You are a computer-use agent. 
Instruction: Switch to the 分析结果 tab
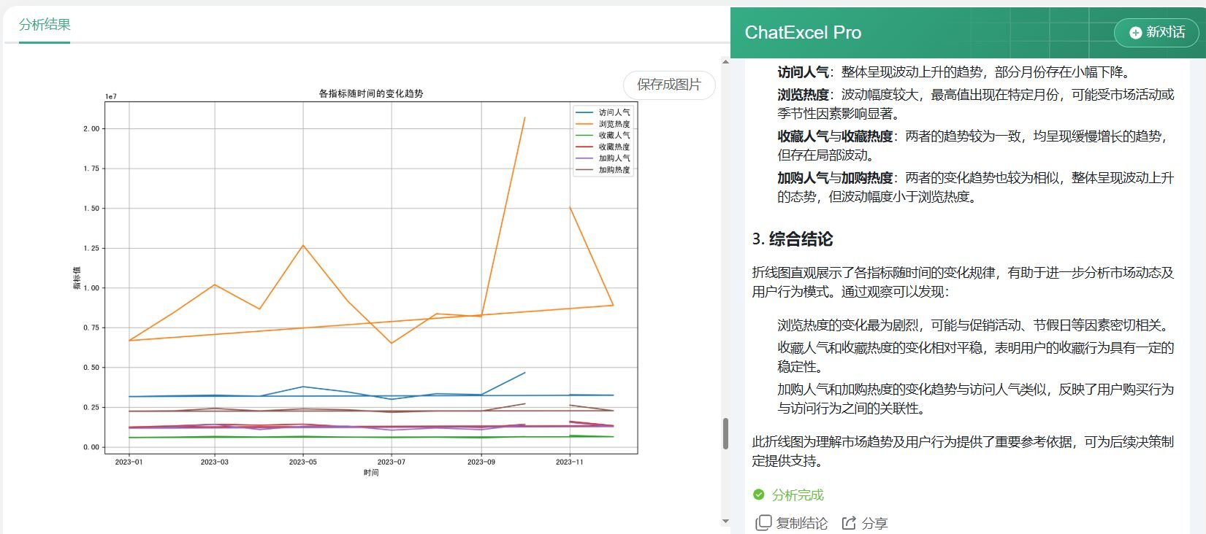click(x=45, y=25)
